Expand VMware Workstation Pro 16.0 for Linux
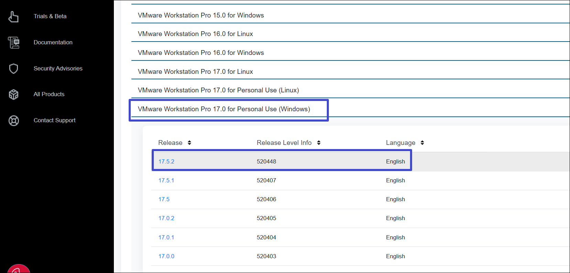Image resolution: width=570 pixels, height=273 pixels. point(195,34)
